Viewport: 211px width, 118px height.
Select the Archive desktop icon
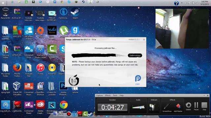tap(17, 13)
